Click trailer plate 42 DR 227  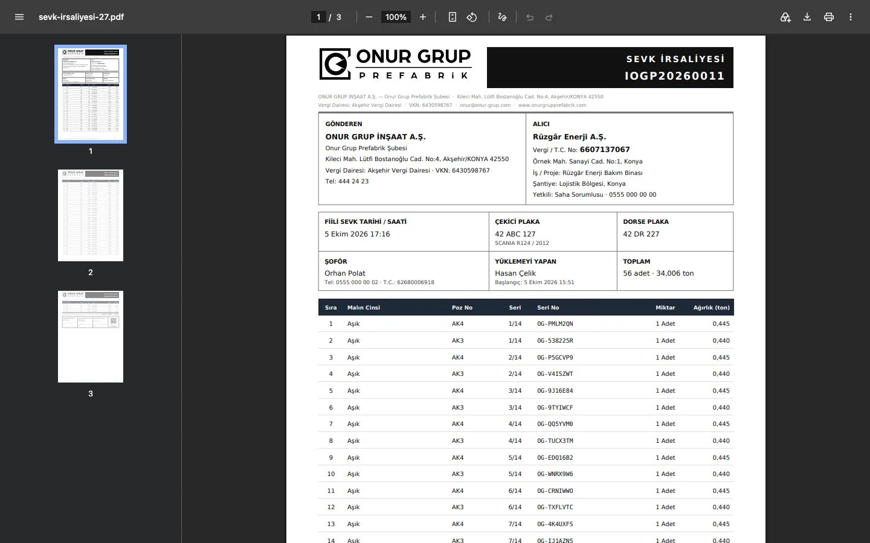pos(641,234)
